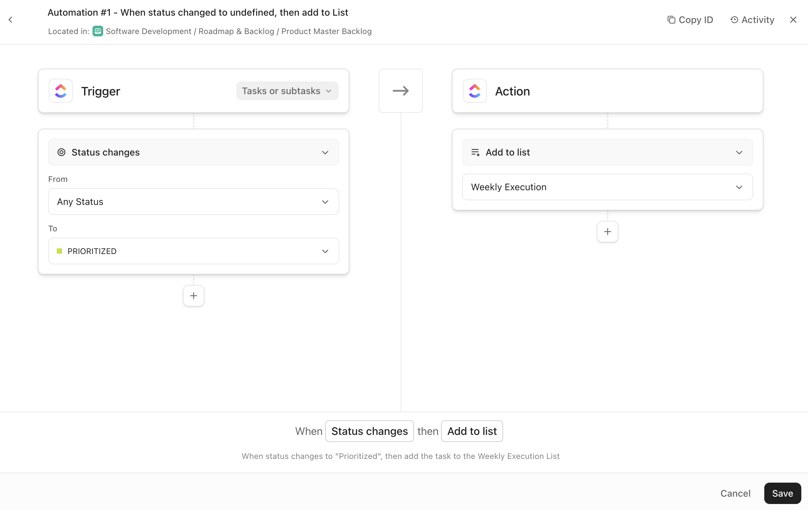Viewport: 808px width, 510px height.
Task: Click the Activity clock icon
Action: 734,19
